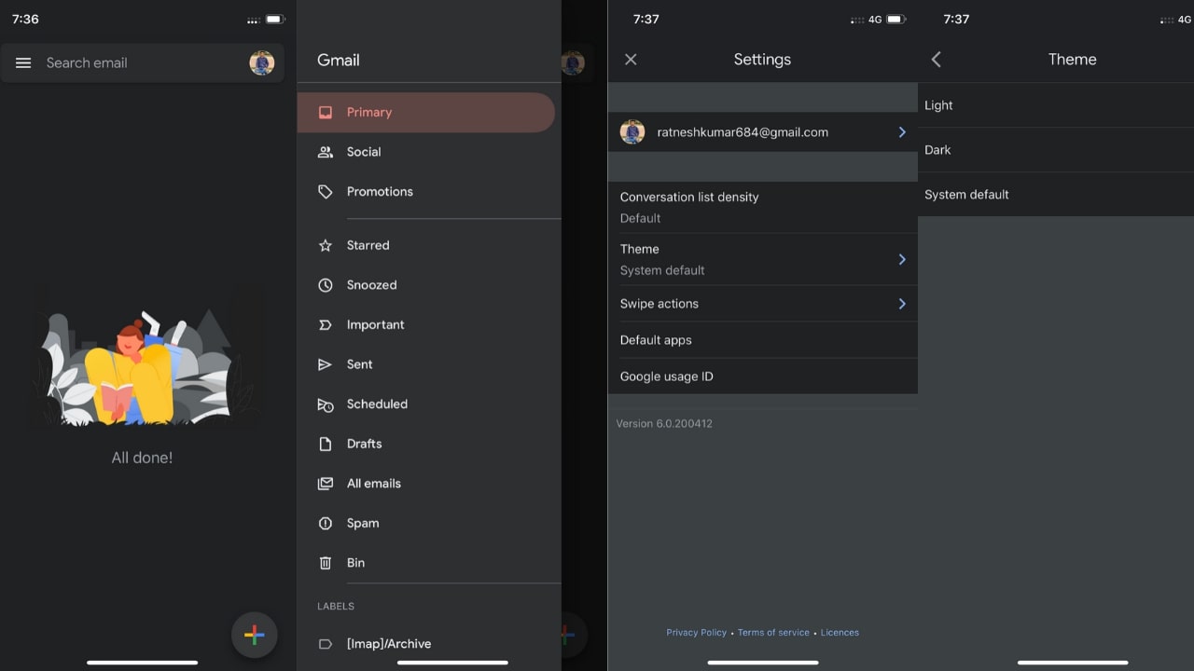This screenshot has height=671, width=1194.
Task: Open the Privacy Policy link
Action: pos(696,633)
